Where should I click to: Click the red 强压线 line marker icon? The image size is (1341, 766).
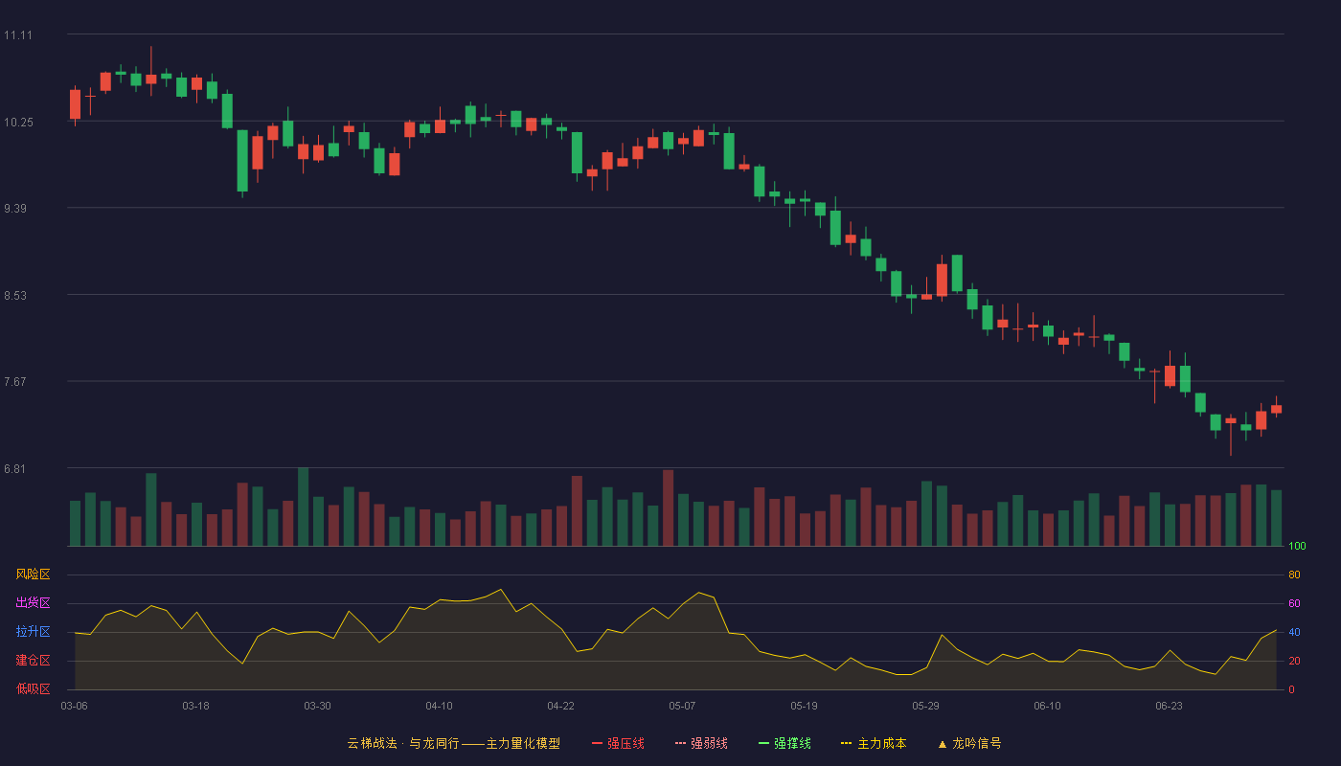(x=597, y=743)
